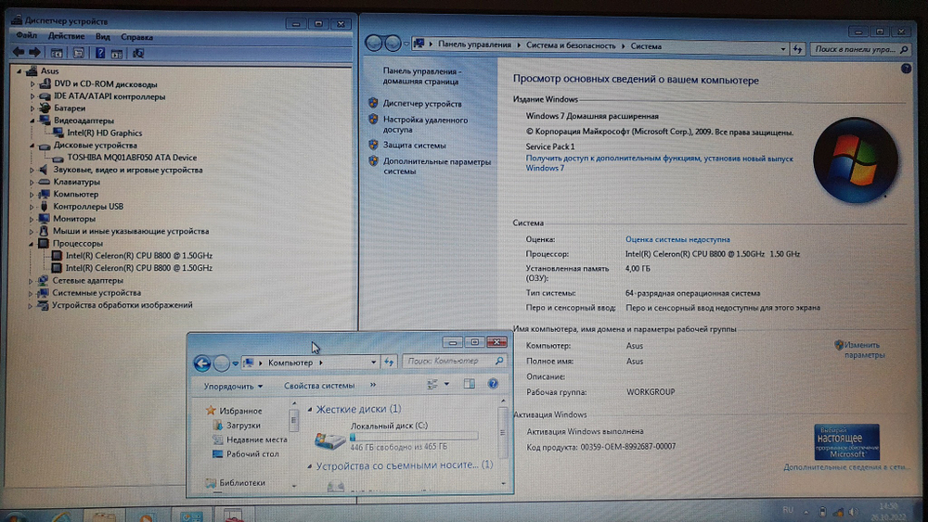Collapse the Жесткие диски (1) group
This screenshot has width=928, height=522.
pyautogui.click(x=310, y=409)
